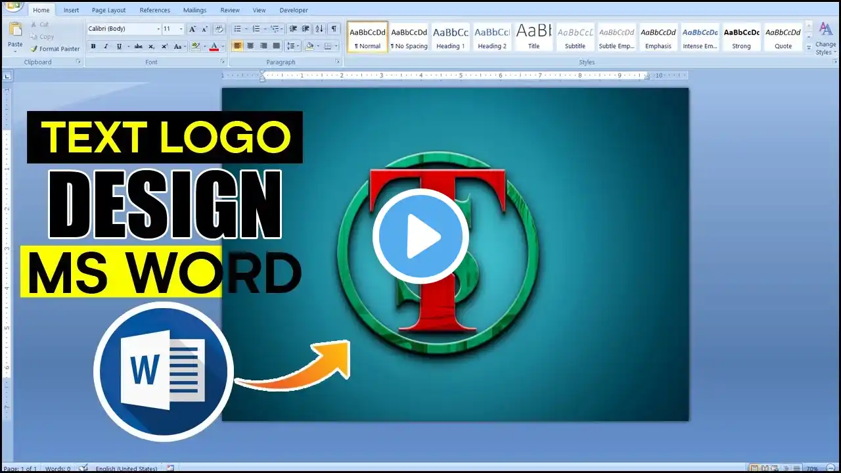This screenshot has height=473, width=841.
Task: Click the Paste clipboard icon
Action: [x=15, y=30]
